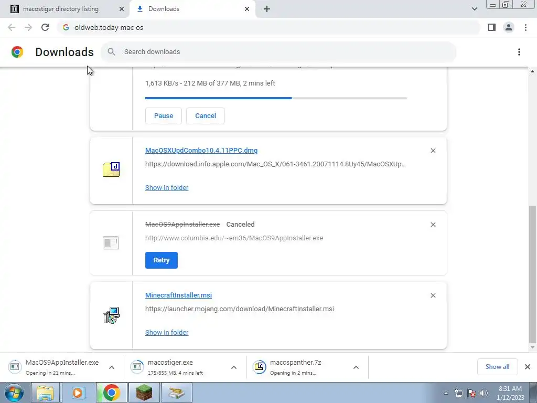Switch to macostiger directory listing tab
537x403 pixels.
65,9
